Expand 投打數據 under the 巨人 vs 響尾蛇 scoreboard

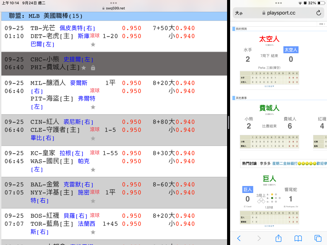click(269, 226)
